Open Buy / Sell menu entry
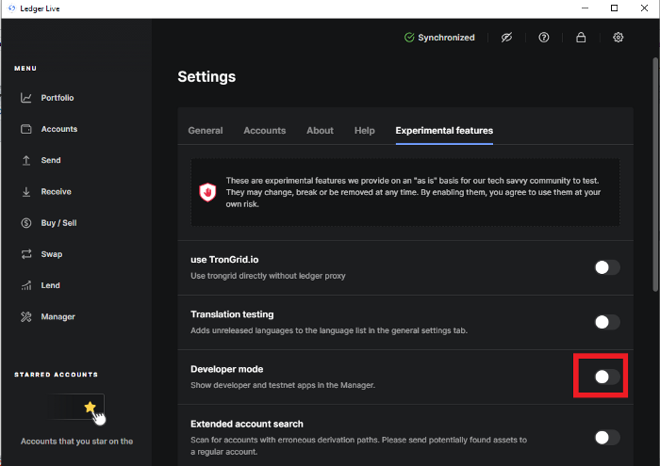This screenshot has width=660, height=466. click(x=58, y=223)
